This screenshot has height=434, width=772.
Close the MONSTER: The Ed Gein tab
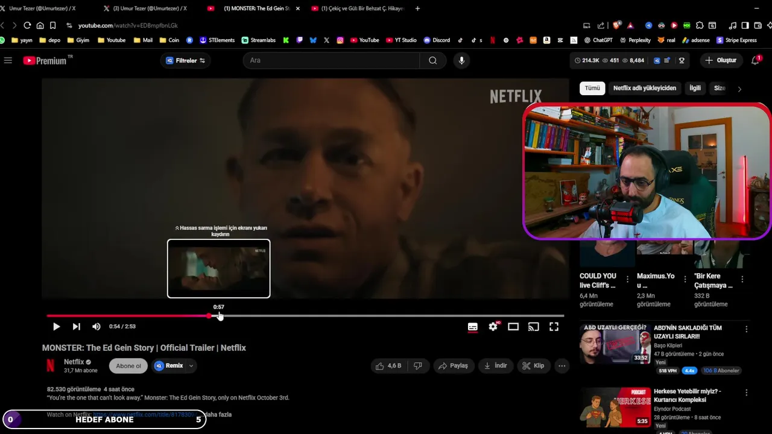pyautogui.click(x=297, y=8)
